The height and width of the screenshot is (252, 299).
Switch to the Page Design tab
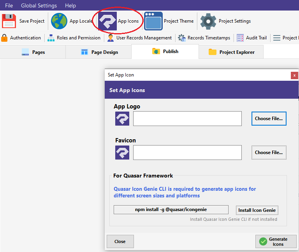click(x=99, y=52)
